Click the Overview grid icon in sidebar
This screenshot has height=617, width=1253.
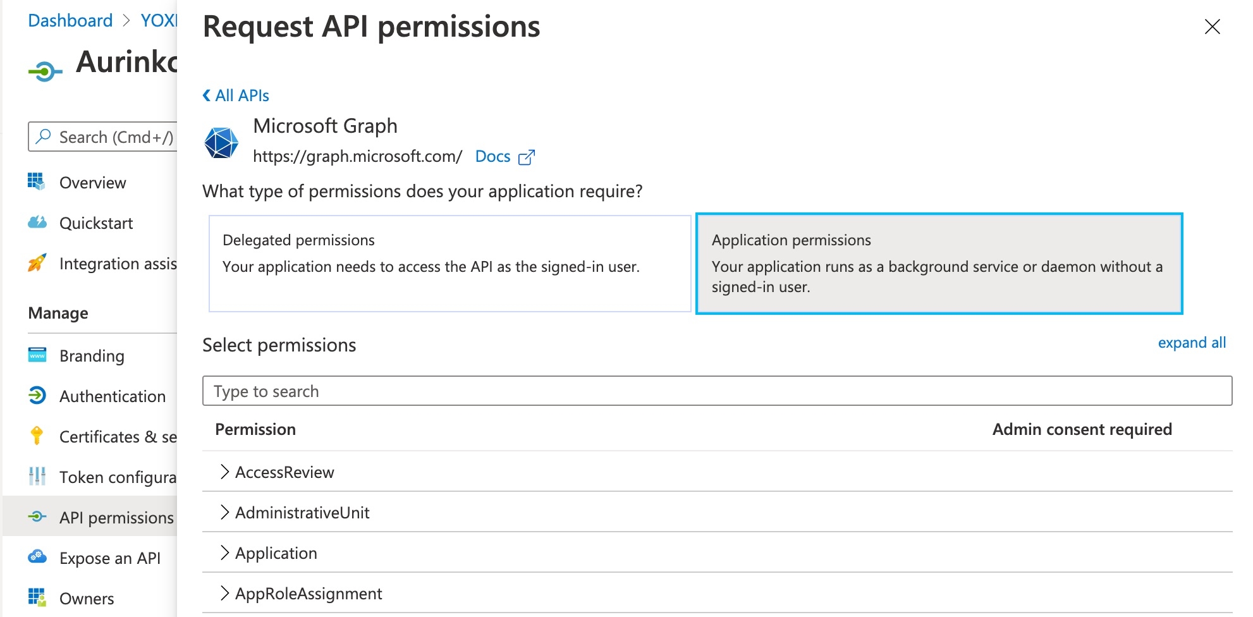coord(37,181)
